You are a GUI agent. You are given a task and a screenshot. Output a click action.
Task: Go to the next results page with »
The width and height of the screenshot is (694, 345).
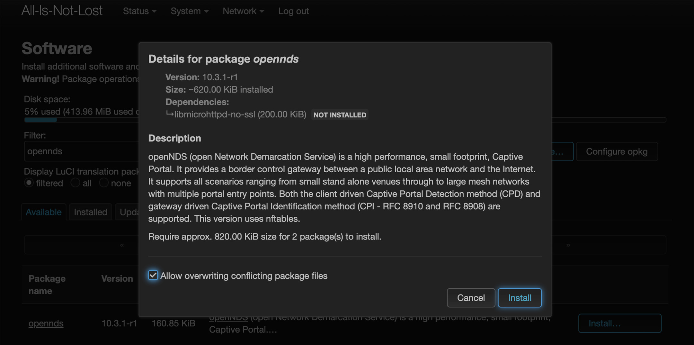tap(568, 245)
